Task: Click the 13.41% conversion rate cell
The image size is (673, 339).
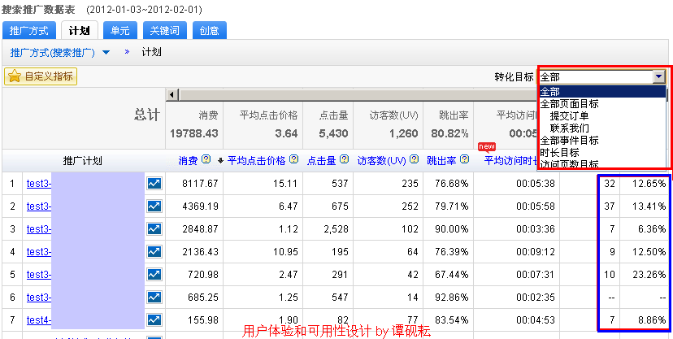Action: [649, 206]
